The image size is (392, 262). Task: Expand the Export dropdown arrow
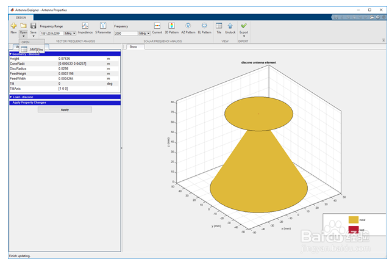[244, 36]
